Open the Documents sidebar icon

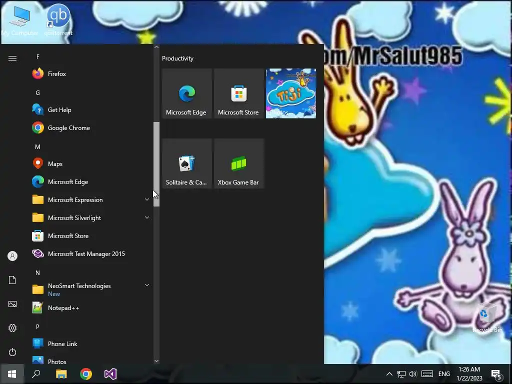click(x=12, y=280)
